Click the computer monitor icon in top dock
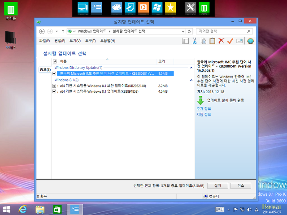Image resolution: width=287 pixels, height=215 pixels. pos(83,7)
